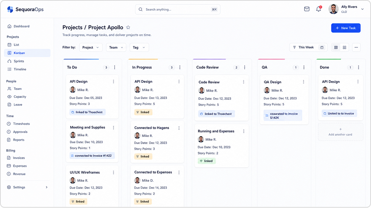Click the calendar icon in This Week
The height and width of the screenshot is (208, 371).
(322, 47)
